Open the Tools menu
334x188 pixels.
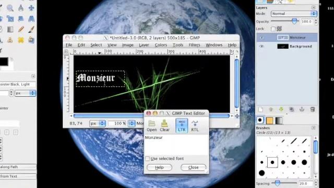[178, 45]
